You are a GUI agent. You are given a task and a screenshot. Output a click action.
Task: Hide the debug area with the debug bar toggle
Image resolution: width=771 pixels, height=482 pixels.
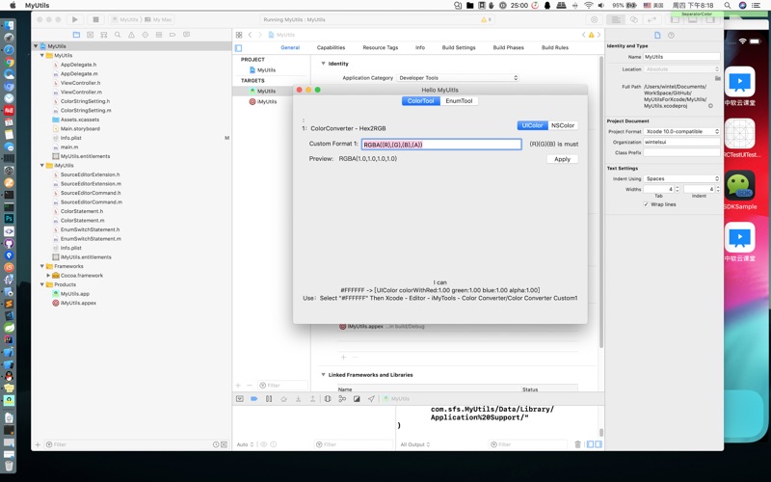point(239,399)
